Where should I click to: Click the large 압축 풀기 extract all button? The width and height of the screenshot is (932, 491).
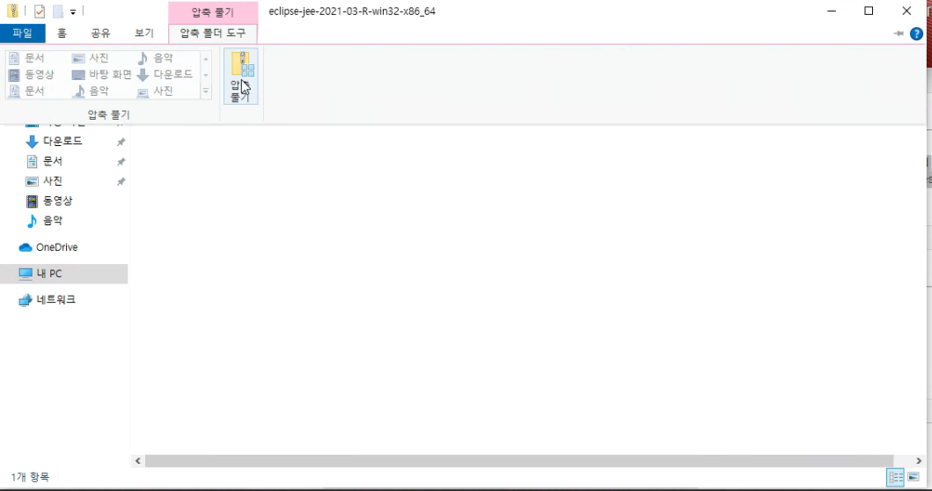[241, 76]
